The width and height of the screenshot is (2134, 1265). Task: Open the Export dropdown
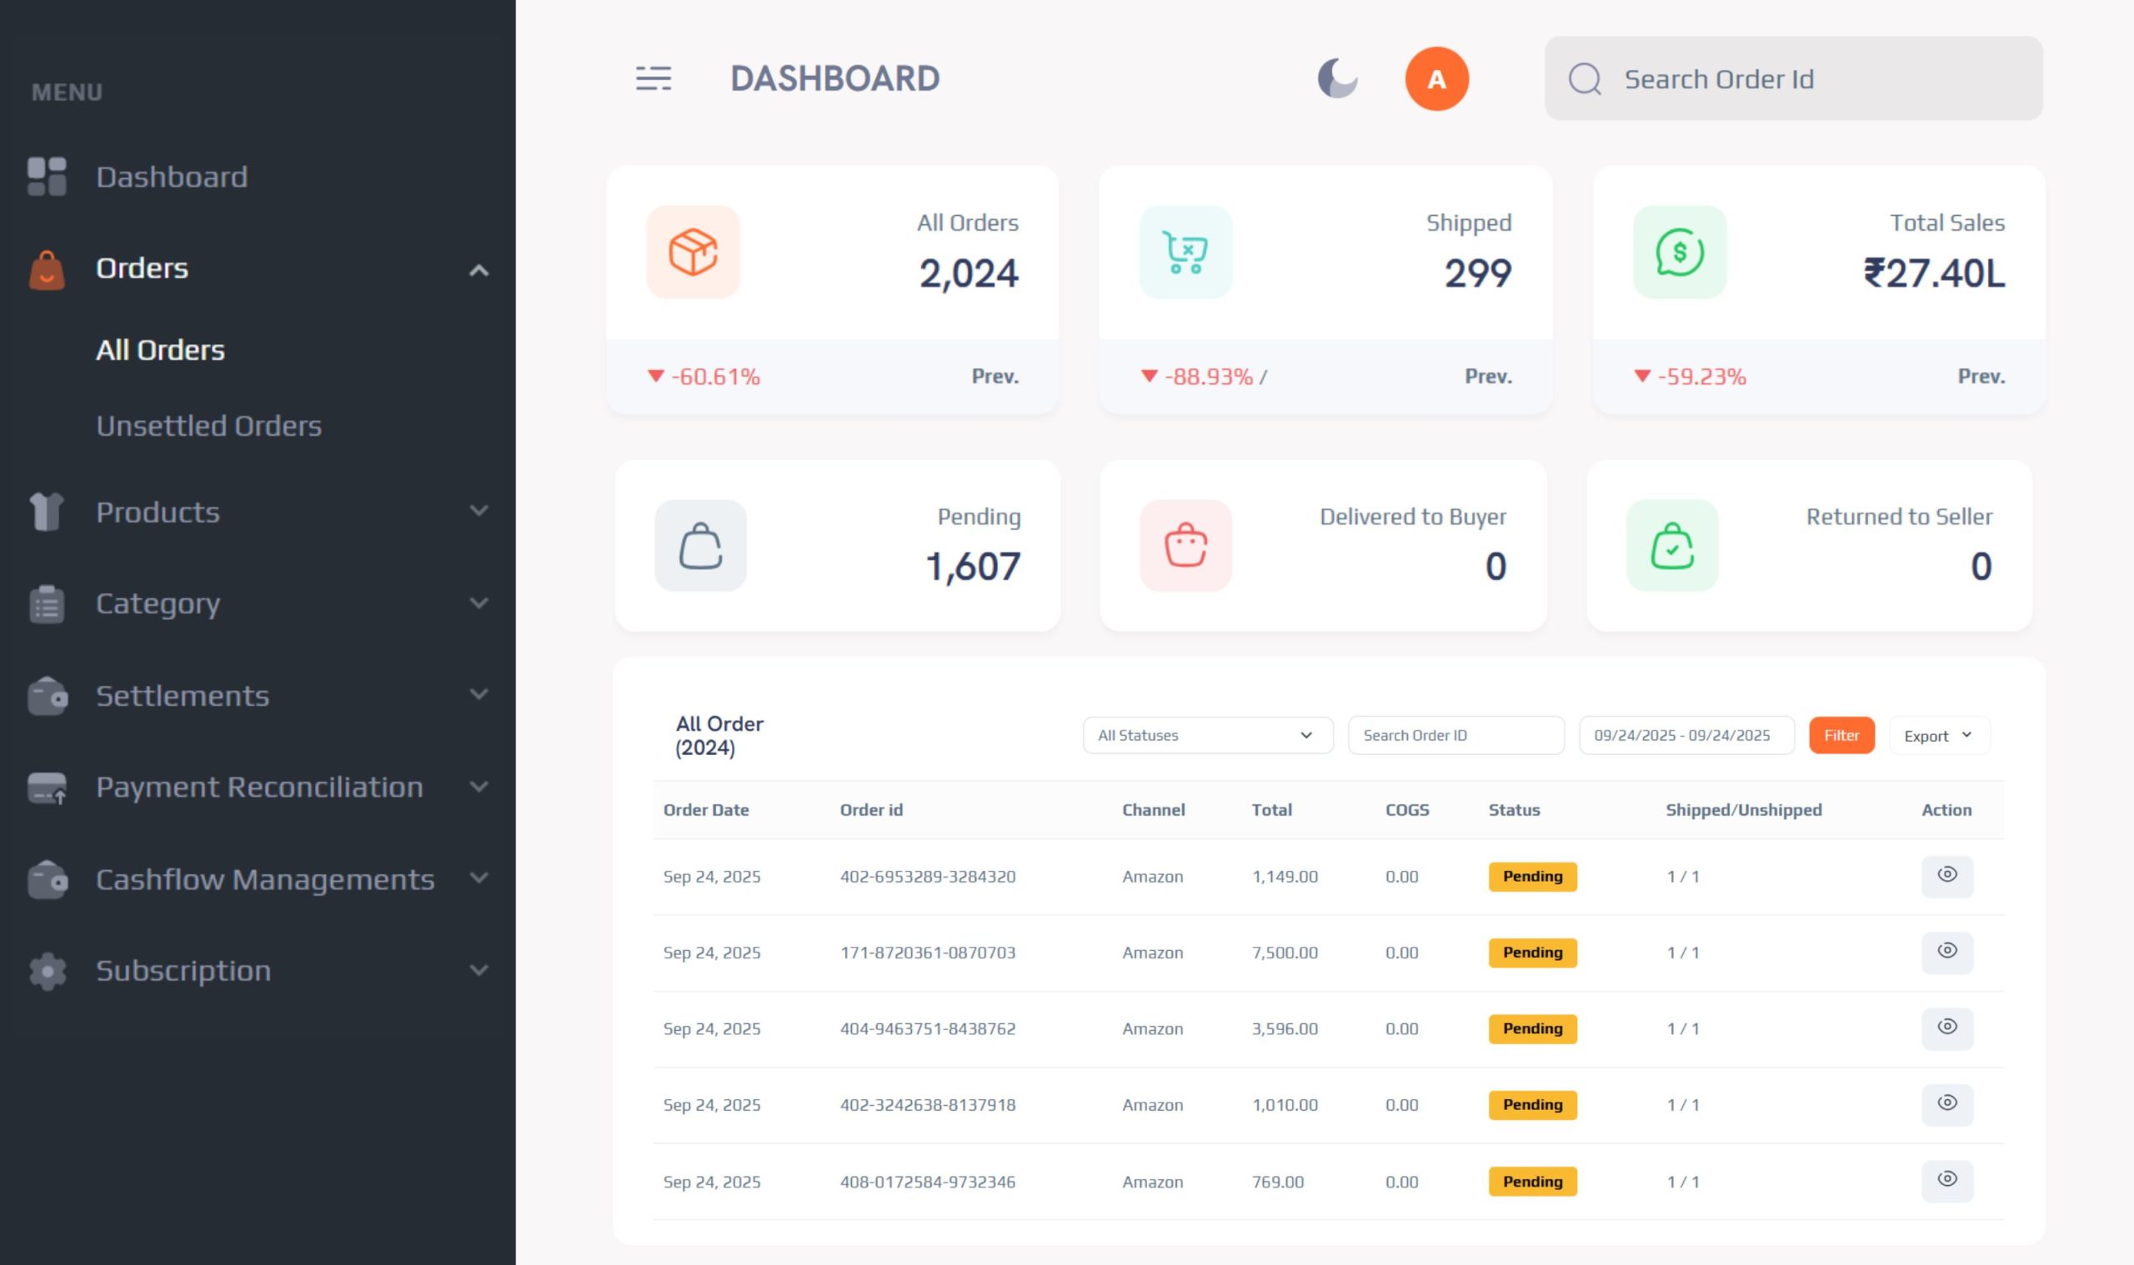pyautogui.click(x=1938, y=735)
